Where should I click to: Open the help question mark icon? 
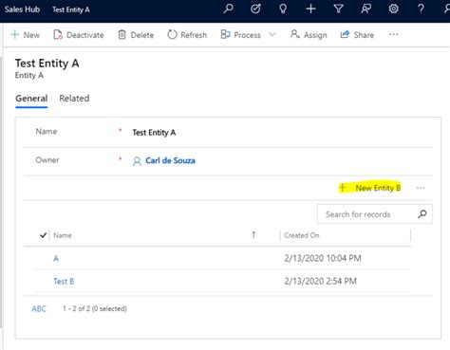(421, 9)
